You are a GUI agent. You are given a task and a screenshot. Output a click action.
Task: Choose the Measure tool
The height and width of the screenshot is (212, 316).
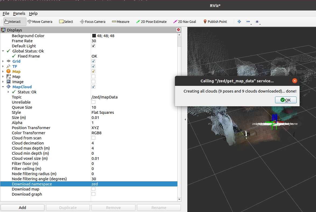tap(121, 22)
